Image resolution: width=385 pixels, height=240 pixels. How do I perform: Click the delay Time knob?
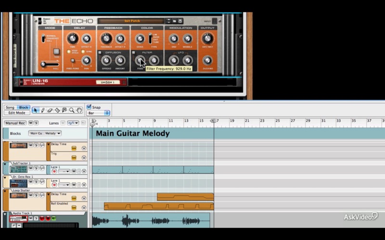[73, 38]
